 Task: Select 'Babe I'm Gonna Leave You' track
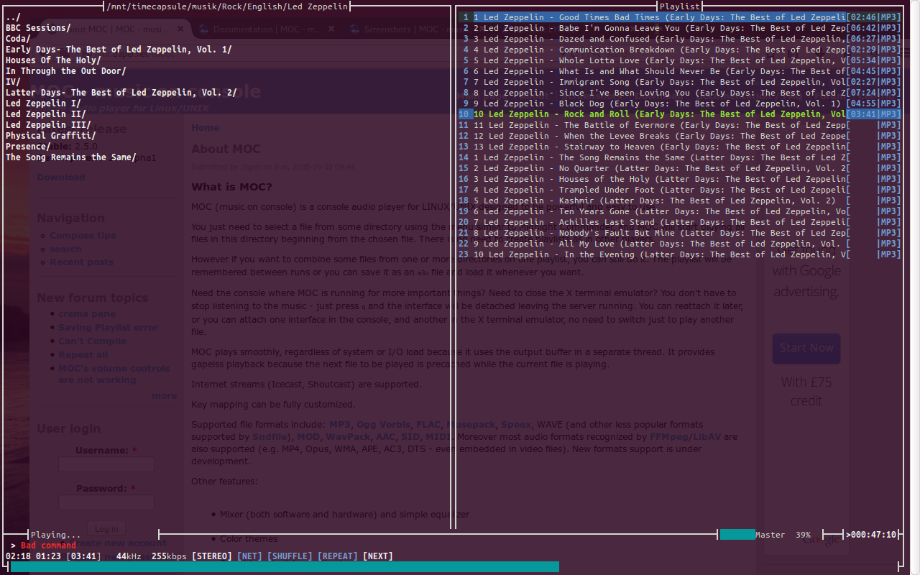coord(679,28)
